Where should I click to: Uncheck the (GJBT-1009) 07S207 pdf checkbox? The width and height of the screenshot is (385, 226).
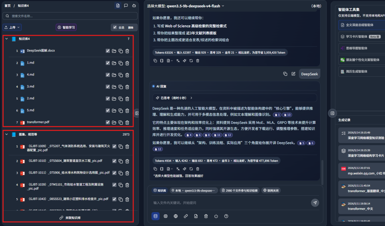[114, 146]
